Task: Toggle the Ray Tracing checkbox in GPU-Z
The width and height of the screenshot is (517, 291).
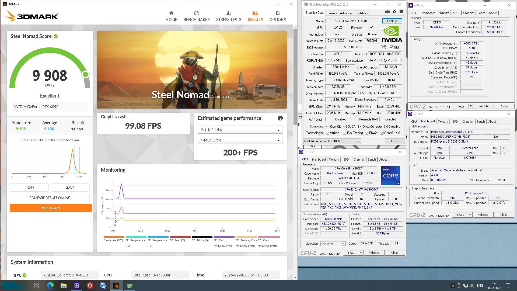Action: pyautogui.click(x=344, y=133)
